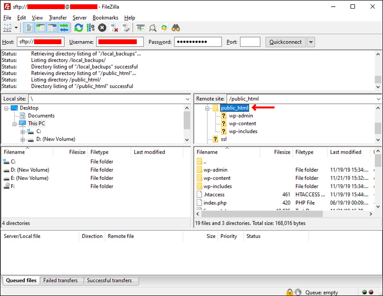Click the Host input field

point(40,42)
